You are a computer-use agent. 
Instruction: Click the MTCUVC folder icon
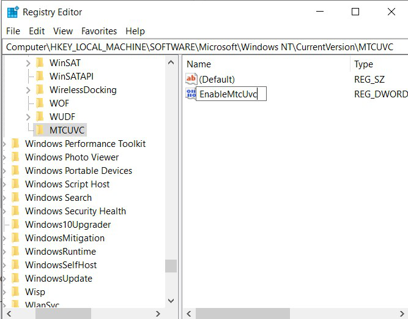(x=40, y=130)
